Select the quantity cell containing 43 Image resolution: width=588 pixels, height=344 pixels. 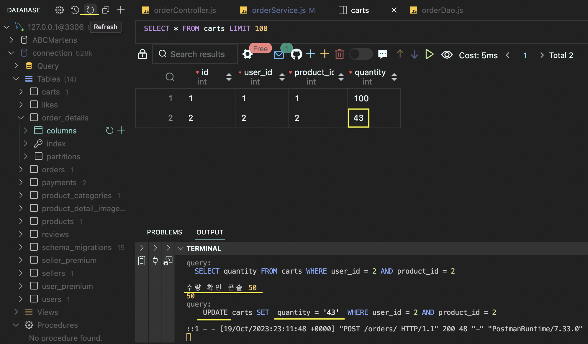point(358,118)
